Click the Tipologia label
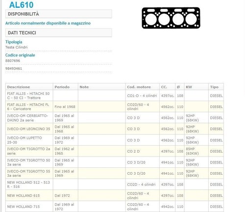 [x=14, y=42]
